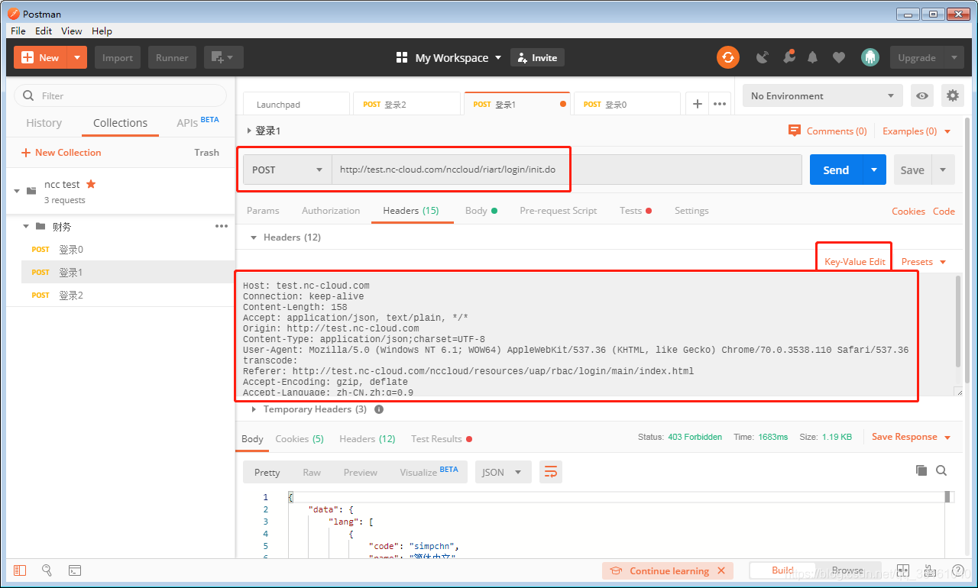Screen dimensions: 978x588
Task: Click the Key-Value Edit link
Action: coord(855,261)
